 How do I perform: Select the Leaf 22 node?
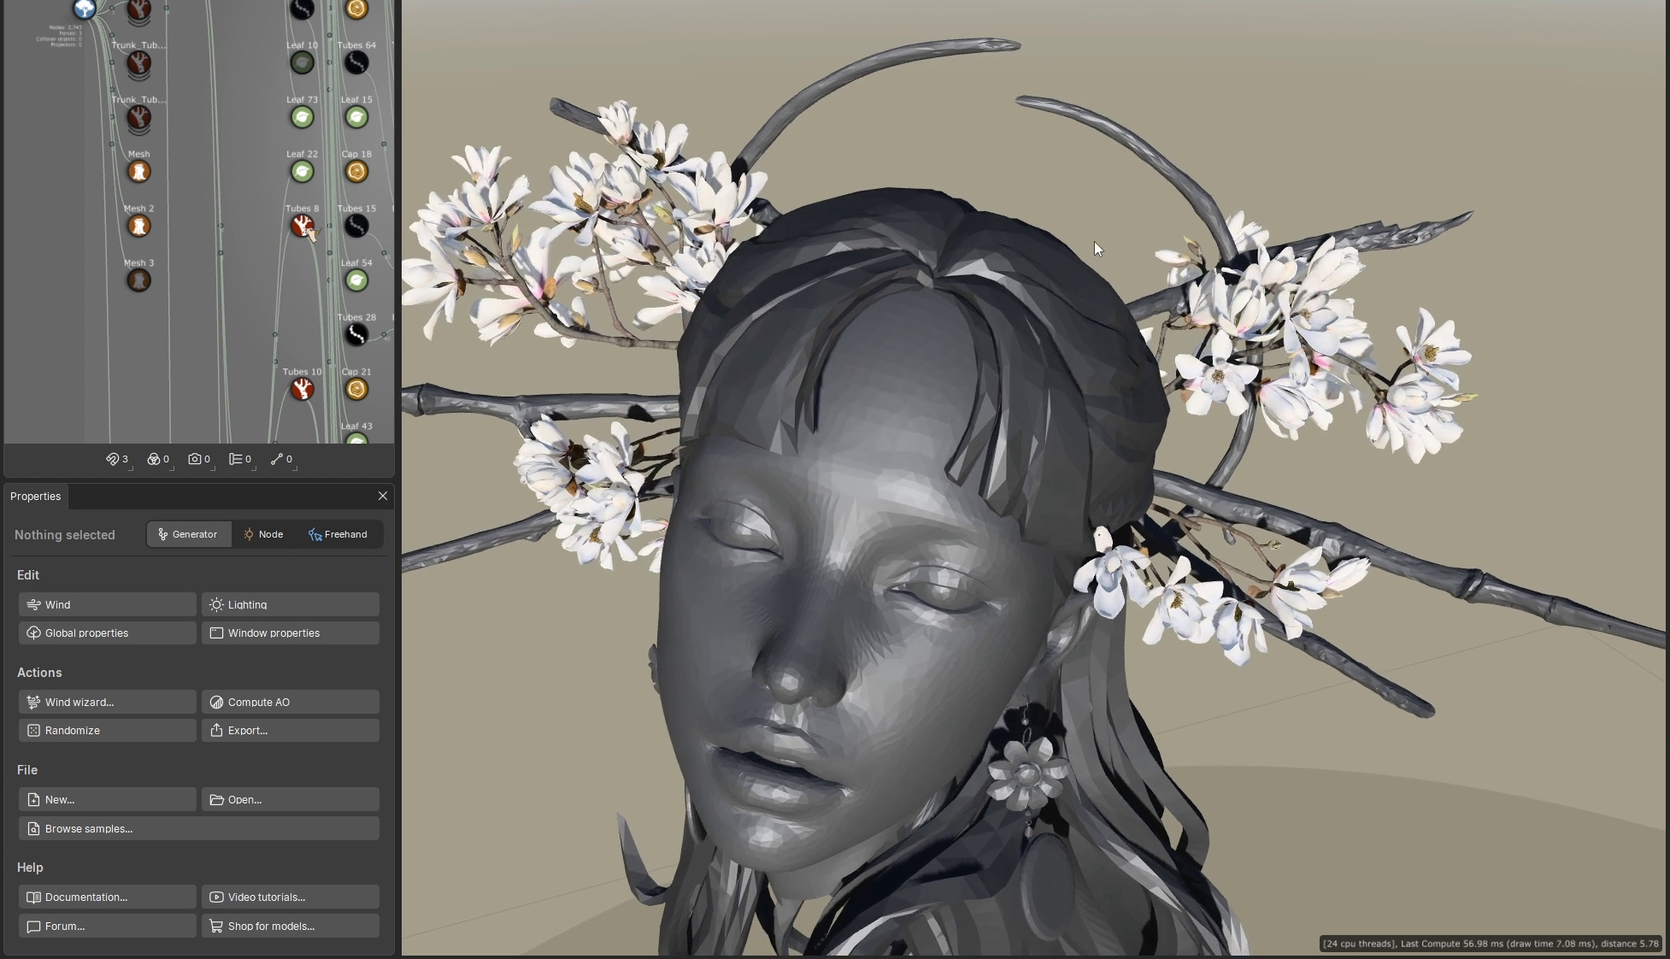(x=302, y=172)
